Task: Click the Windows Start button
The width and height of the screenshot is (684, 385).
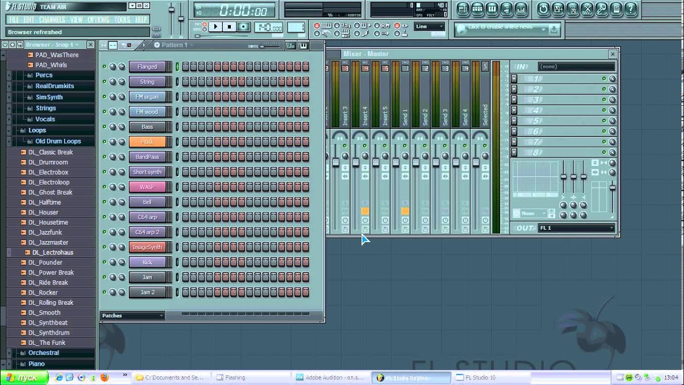Action: [x=24, y=377]
